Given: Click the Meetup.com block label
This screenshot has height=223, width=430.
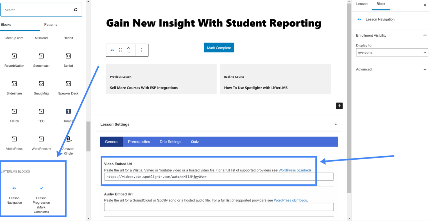Looking at the screenshot, I should [14, 38].
